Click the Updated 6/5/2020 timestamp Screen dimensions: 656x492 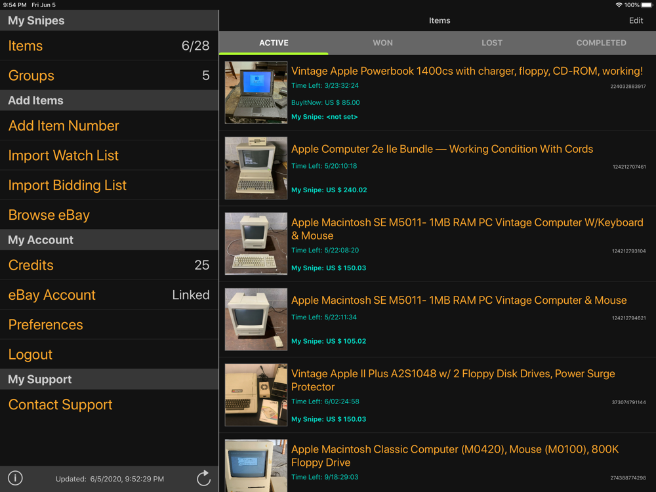click(110, 479)
